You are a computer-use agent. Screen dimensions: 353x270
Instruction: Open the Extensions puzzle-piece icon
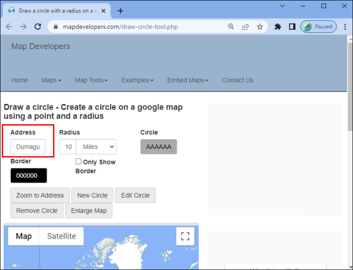(278, 27)
